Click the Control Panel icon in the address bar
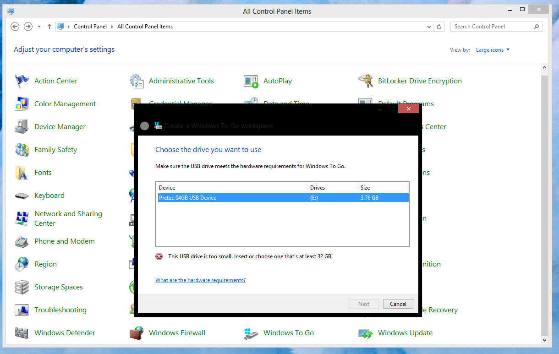Image resolution: width=559 pixels, height=354 pixels. tap(60, 27)
